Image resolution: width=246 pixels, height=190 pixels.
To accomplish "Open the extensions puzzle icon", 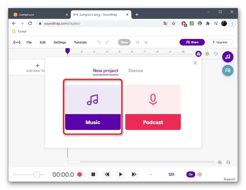I will point(208,23).
